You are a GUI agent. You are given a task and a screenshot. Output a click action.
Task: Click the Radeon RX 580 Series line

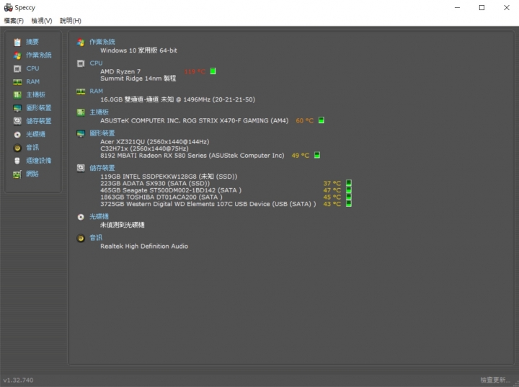[192, 155]
